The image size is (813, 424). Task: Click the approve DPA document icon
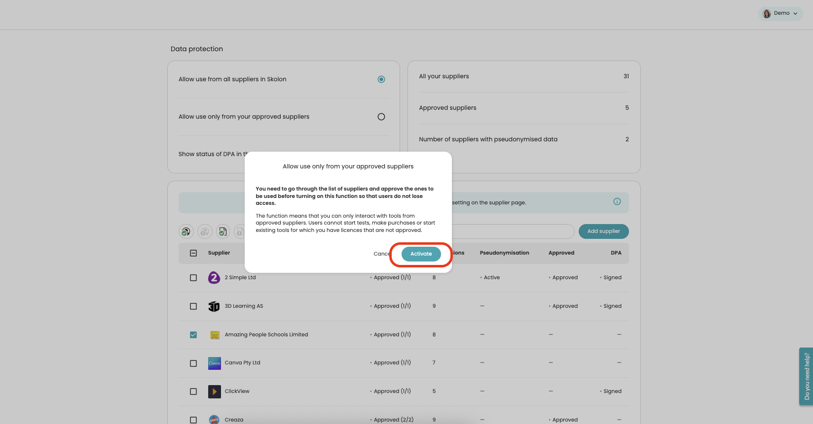point(223,231)
